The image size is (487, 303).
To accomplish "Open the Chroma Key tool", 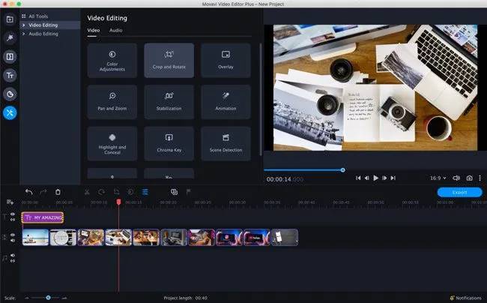I will click(169, 143).
